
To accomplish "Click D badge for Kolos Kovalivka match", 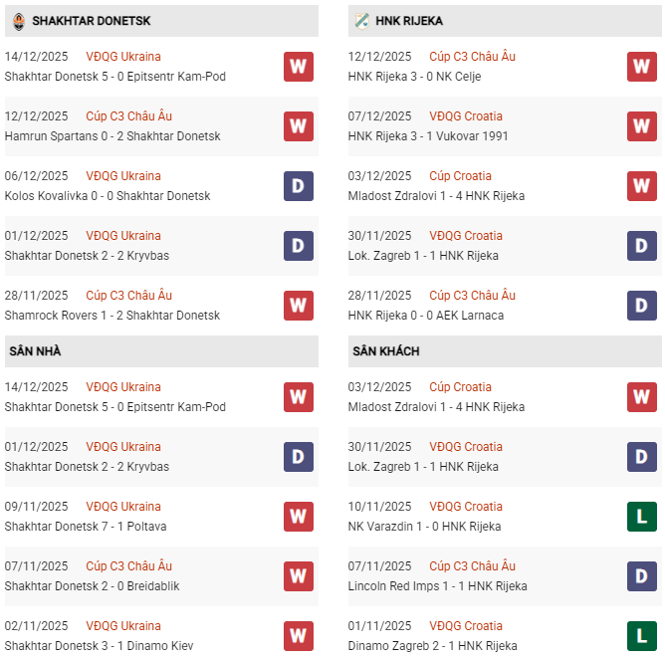I will click(299, 186).
